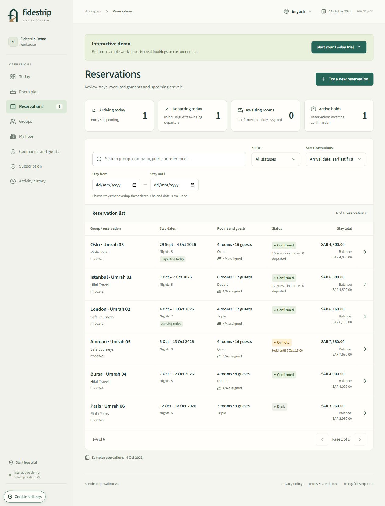This screenshot has height=506, width=385.
Task: Click the plus icon on Try a new reservation
Action: 323,79
